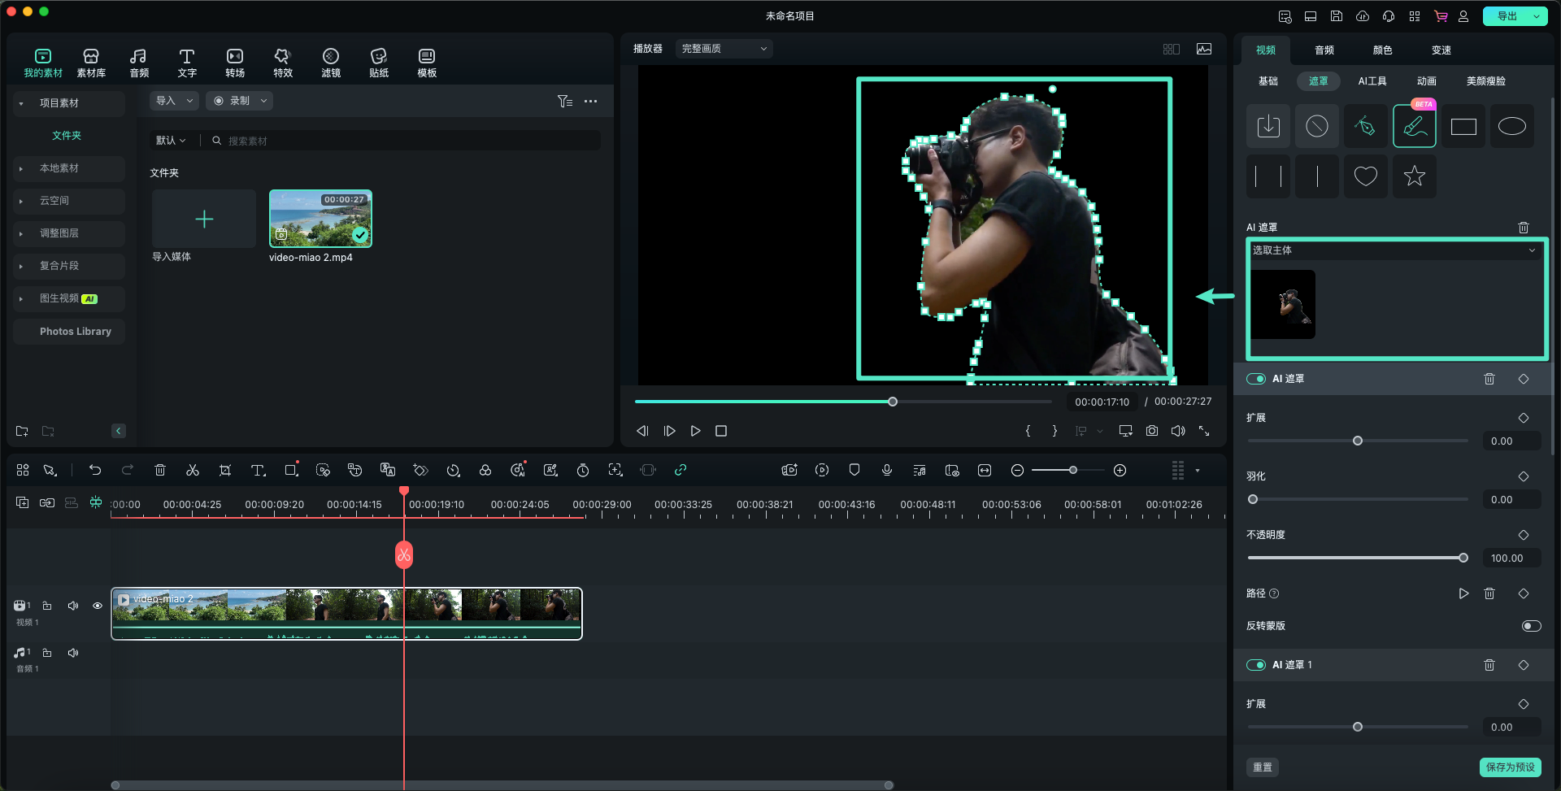
Task: Choose the ellipse mask shape
Action: tap(1511, 127)
